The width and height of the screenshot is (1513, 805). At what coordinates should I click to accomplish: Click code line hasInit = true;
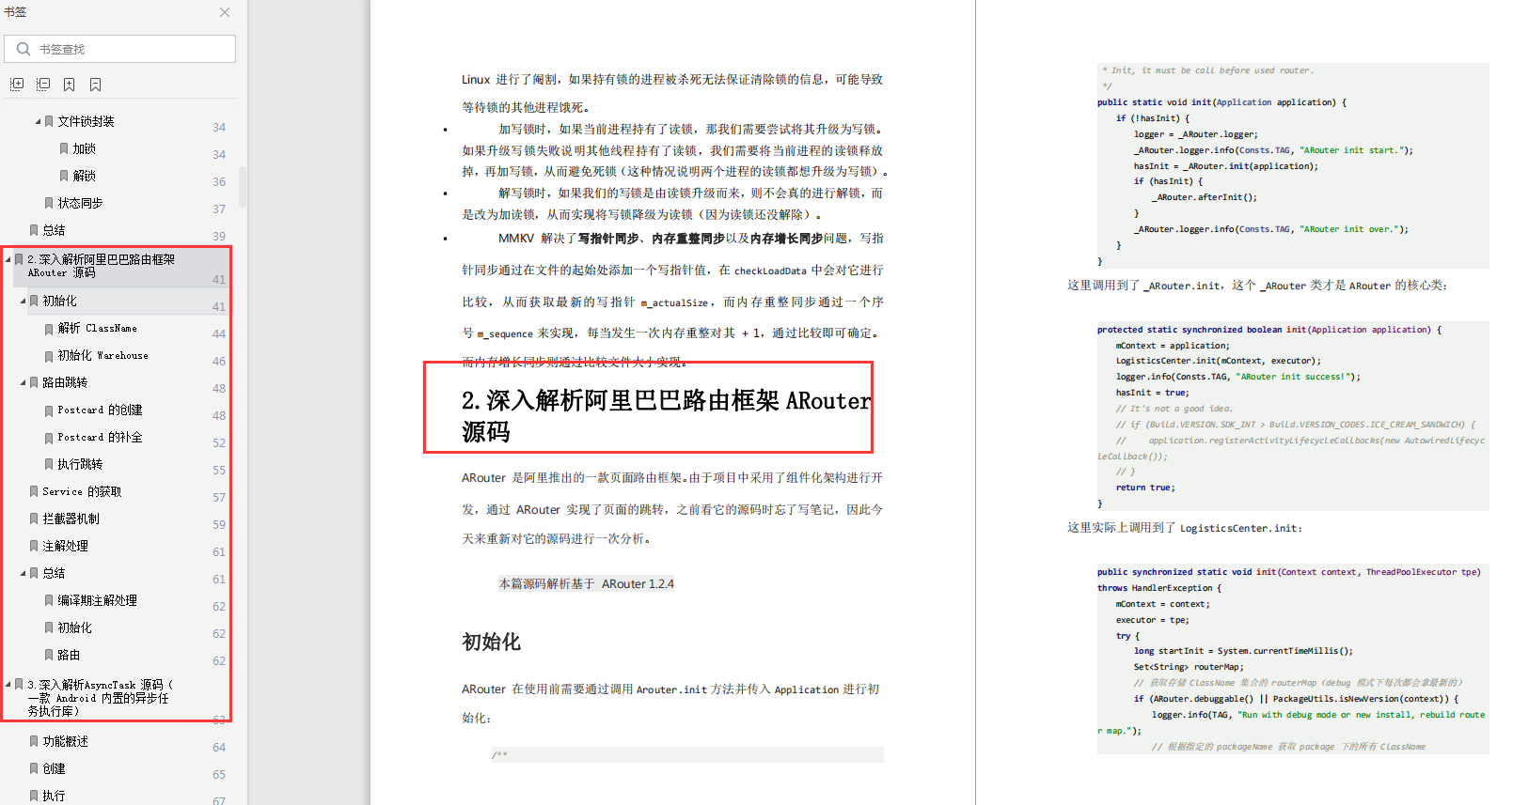(1152, 393)
